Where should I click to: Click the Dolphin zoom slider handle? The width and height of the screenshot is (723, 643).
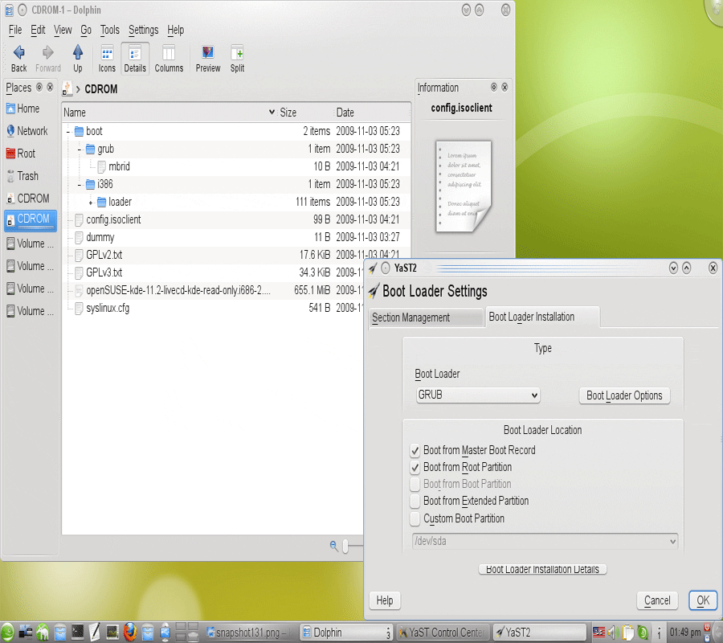[x=345, y=547]
